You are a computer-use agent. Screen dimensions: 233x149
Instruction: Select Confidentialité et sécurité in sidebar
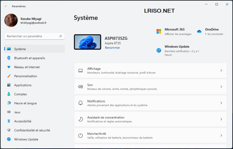click(x=32, y=130)
